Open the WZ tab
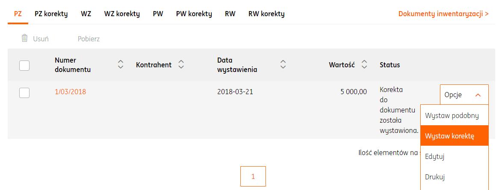The width and height of the screenshot is (496, 190). [86, 14]
